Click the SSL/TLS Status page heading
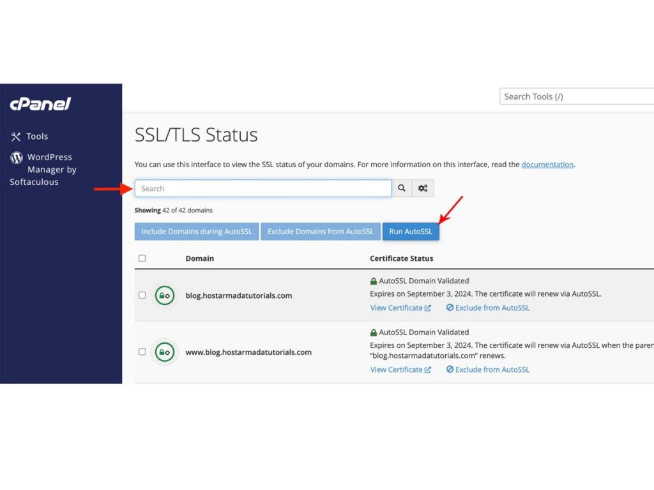This screenshot has width=654, height=490. click(x=196, y=135)
